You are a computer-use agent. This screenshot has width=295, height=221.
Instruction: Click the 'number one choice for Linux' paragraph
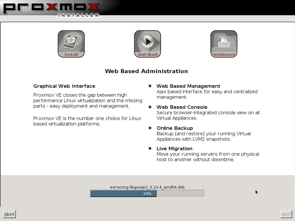87,121
